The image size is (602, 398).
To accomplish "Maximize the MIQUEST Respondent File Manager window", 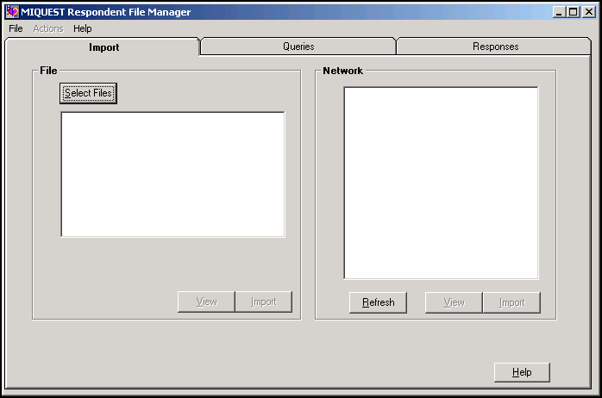I will pos(574,12).
